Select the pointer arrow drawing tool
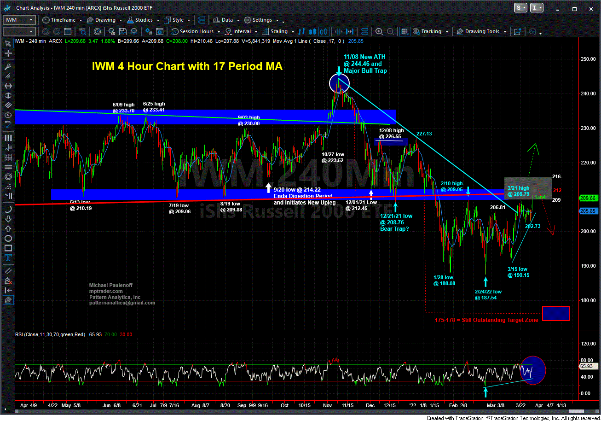Image resolution: width=601 pixels, height=421 pixels. pos(8,44)
